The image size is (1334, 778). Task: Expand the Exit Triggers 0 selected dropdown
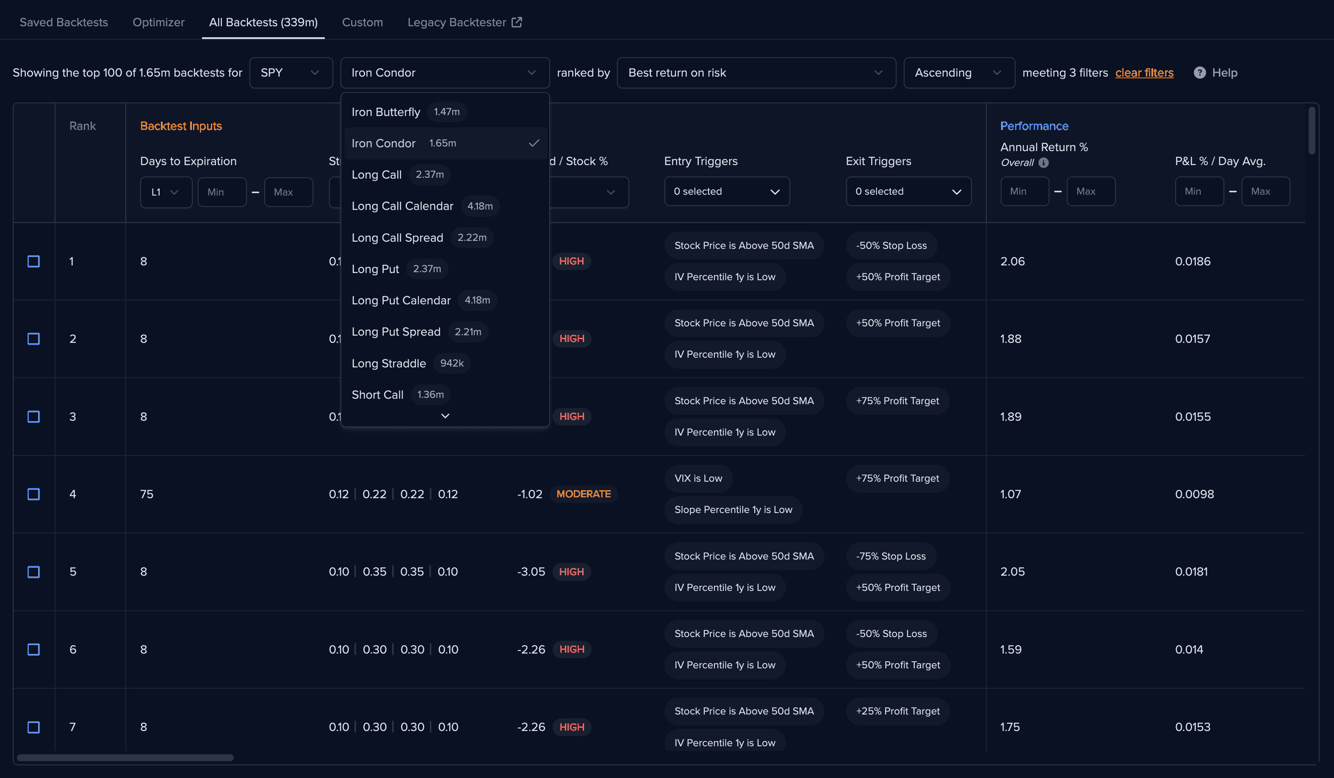(x=908, y=192)
